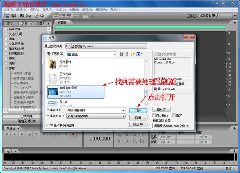Select 适应性降噪 effect
Image resolution: width=240 pixels, height=173 pixels.
pyautogui.click(x=21, y=83)
